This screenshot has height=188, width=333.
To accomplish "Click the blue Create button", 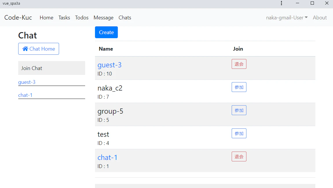I will [x=106, y=32].
